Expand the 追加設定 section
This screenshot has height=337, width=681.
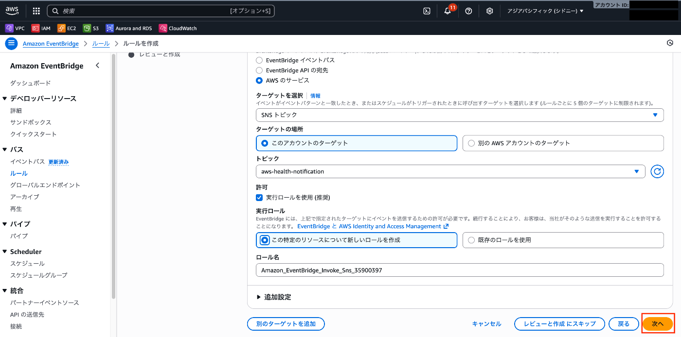click(274, 297)
